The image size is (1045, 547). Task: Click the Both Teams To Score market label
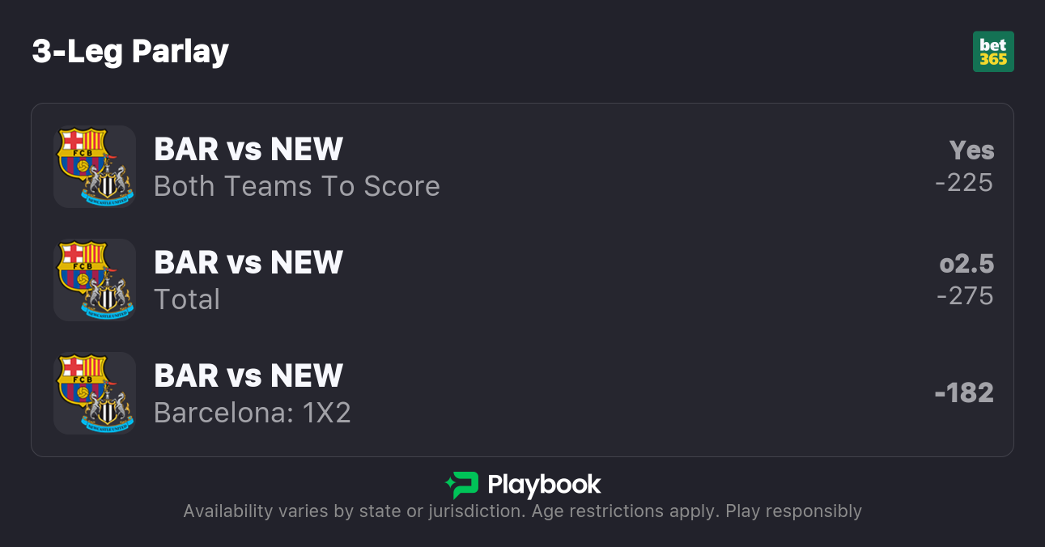tap(296, 187)
